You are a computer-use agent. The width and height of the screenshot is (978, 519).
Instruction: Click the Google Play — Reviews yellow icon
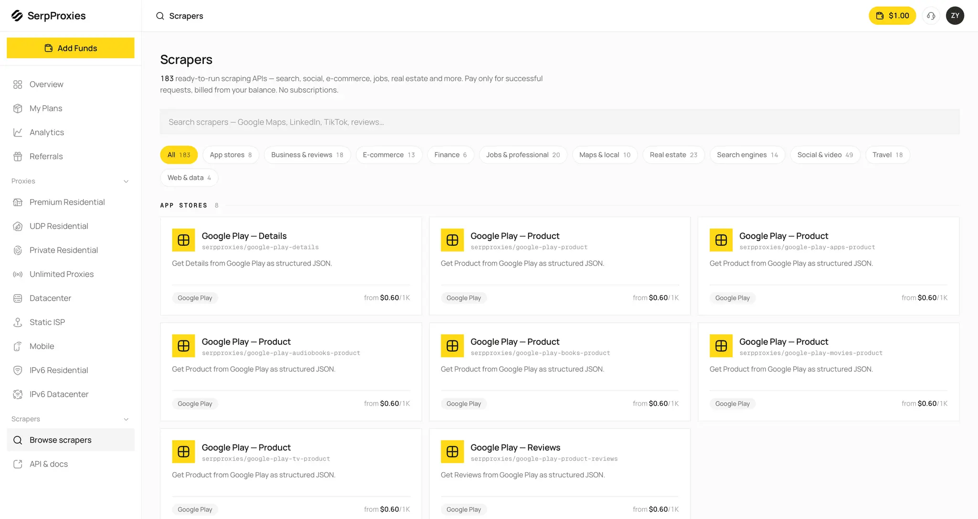[452, 452]
